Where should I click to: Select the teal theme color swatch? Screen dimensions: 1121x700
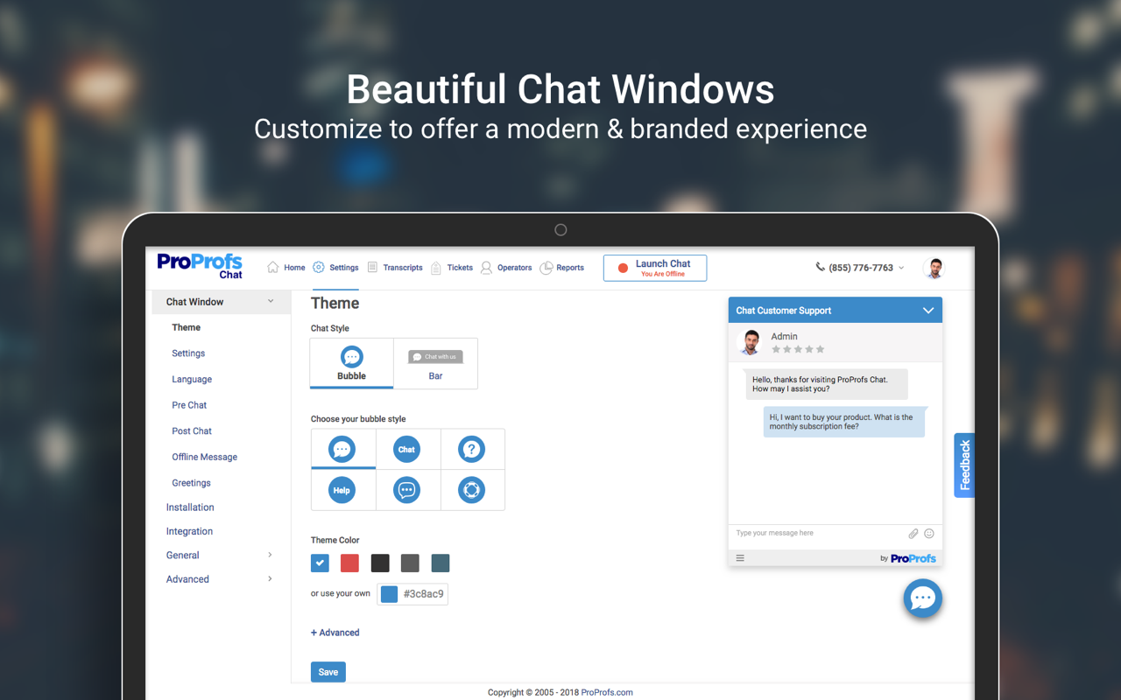pyautogui.click(x=441, y=563)
